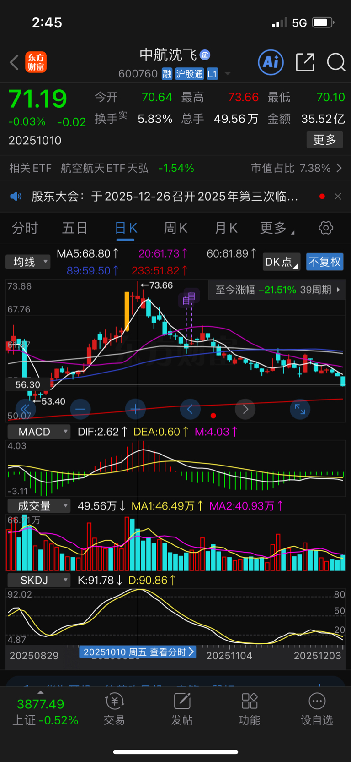The width and height of the screenshot is (351, 762).
Task: Open the MACD indicator dropdown
Action: [38, 432]
